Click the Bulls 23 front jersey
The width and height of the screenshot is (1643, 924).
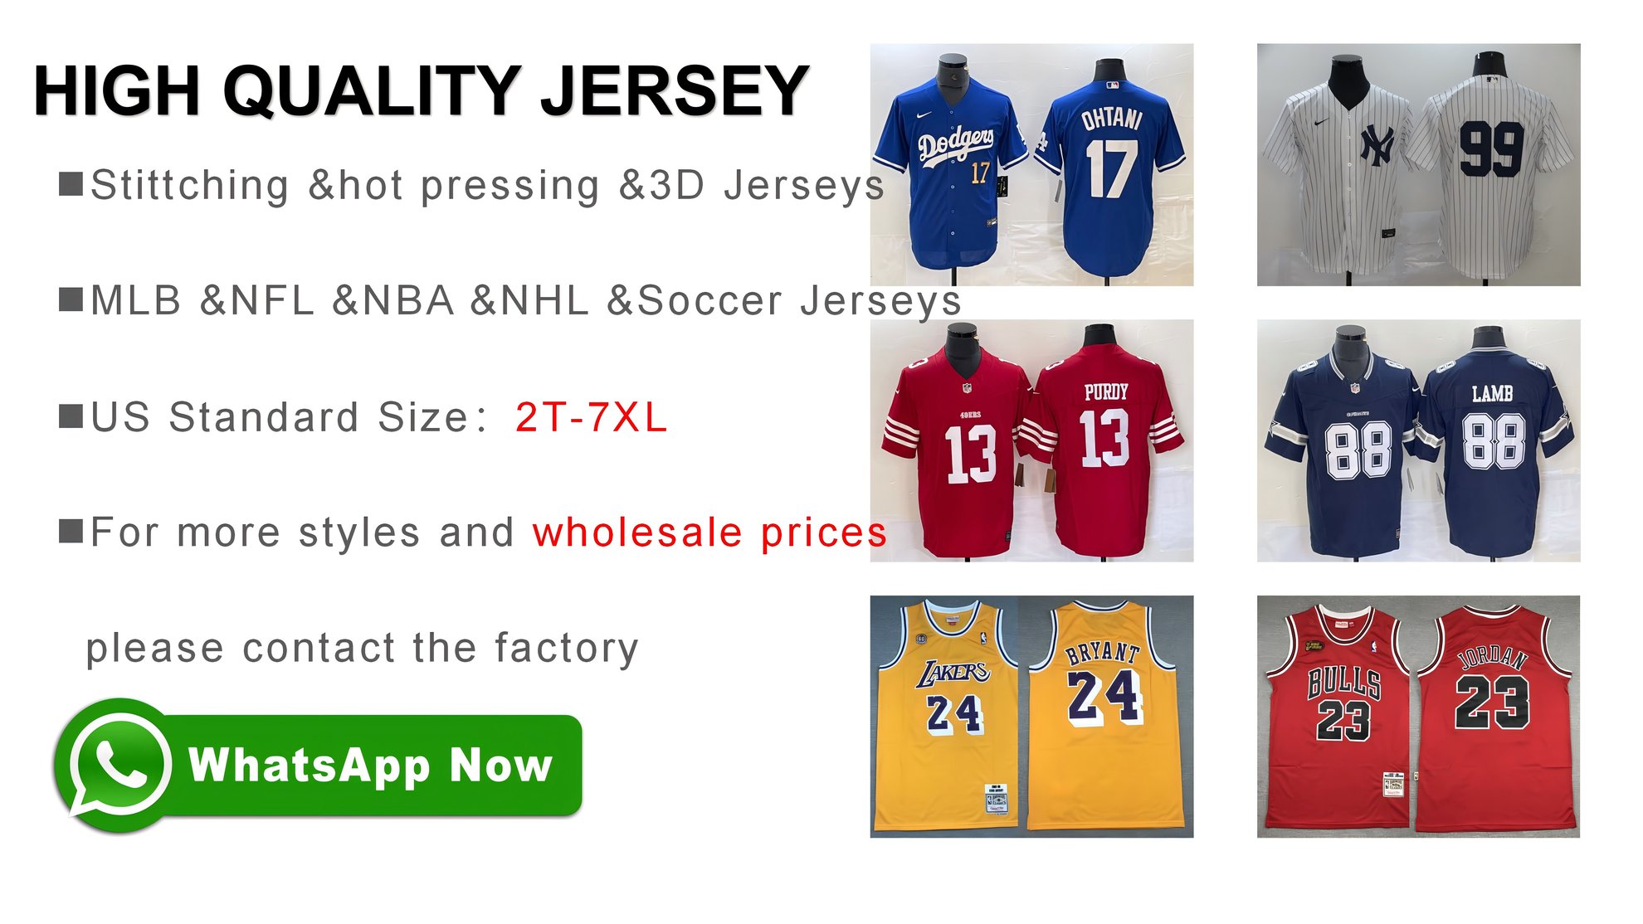pyautogui.click(x=1338, y=713)
